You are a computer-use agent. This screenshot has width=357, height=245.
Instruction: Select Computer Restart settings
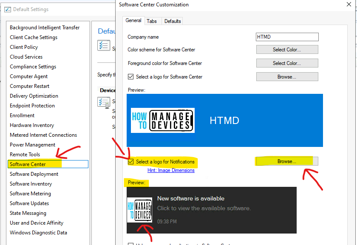coord(30,86)
